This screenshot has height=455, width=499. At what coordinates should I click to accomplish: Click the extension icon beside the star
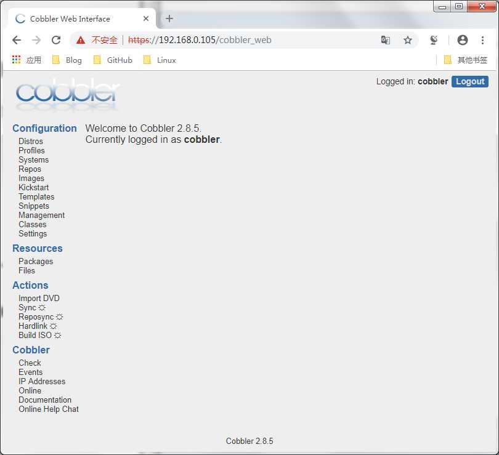point(434,40)
